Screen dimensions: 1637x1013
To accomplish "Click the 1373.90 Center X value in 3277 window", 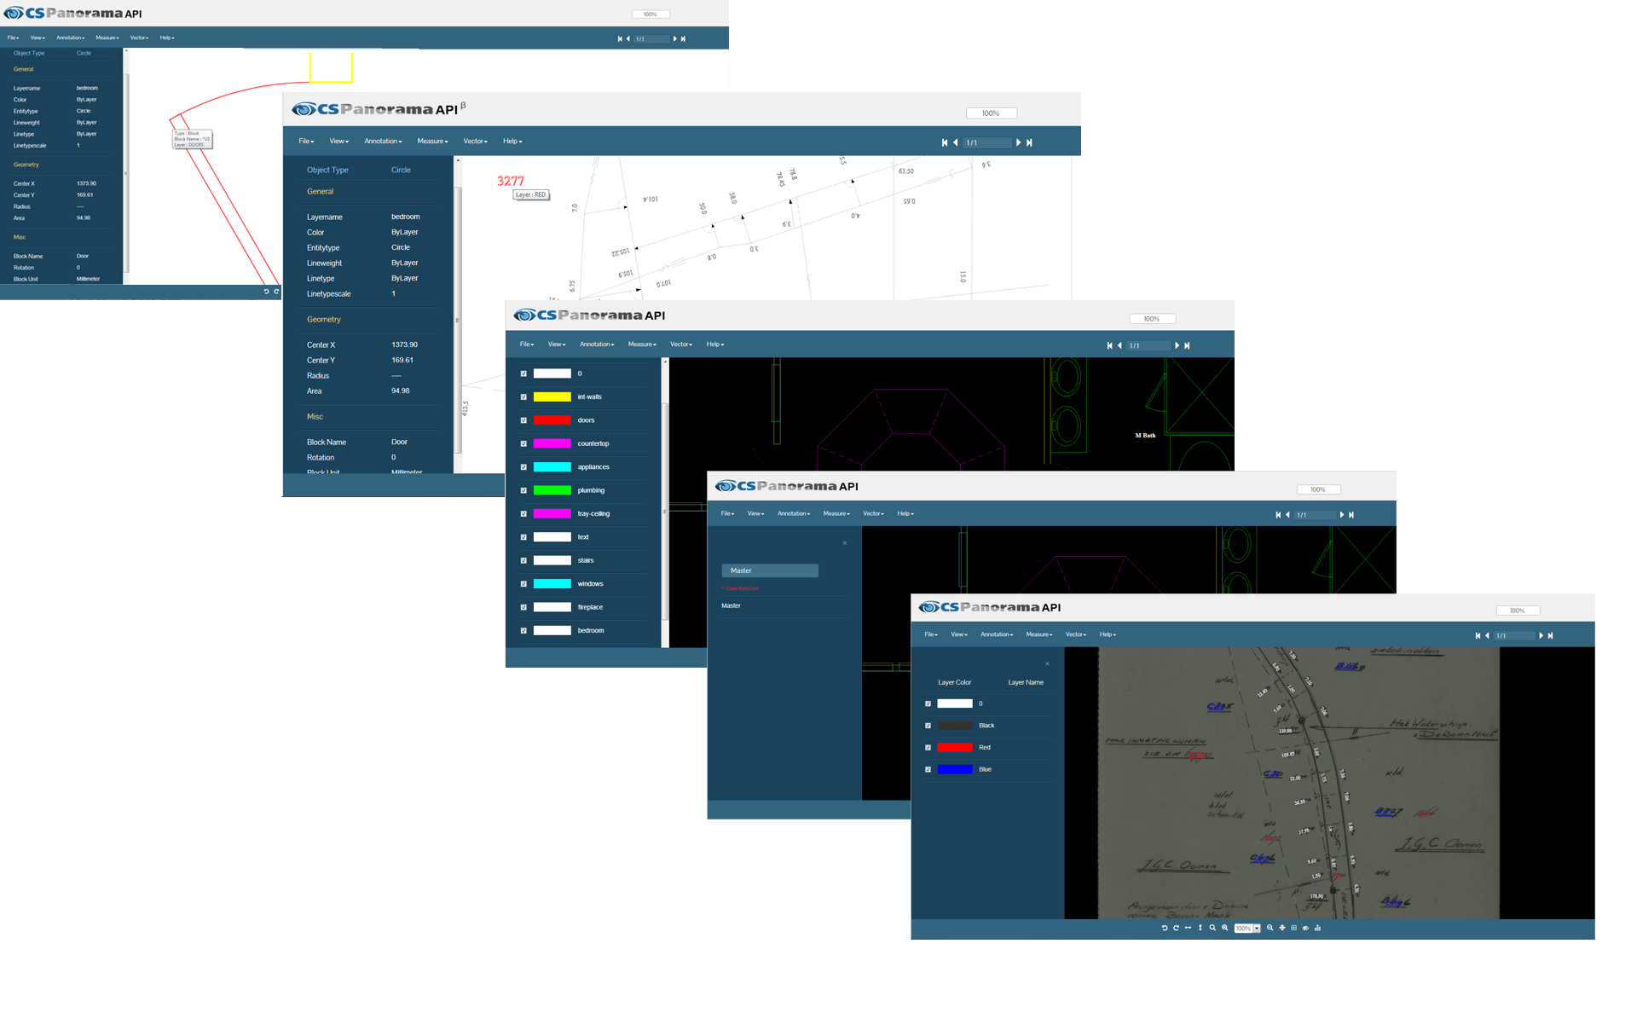I will (x=404, y=345).
